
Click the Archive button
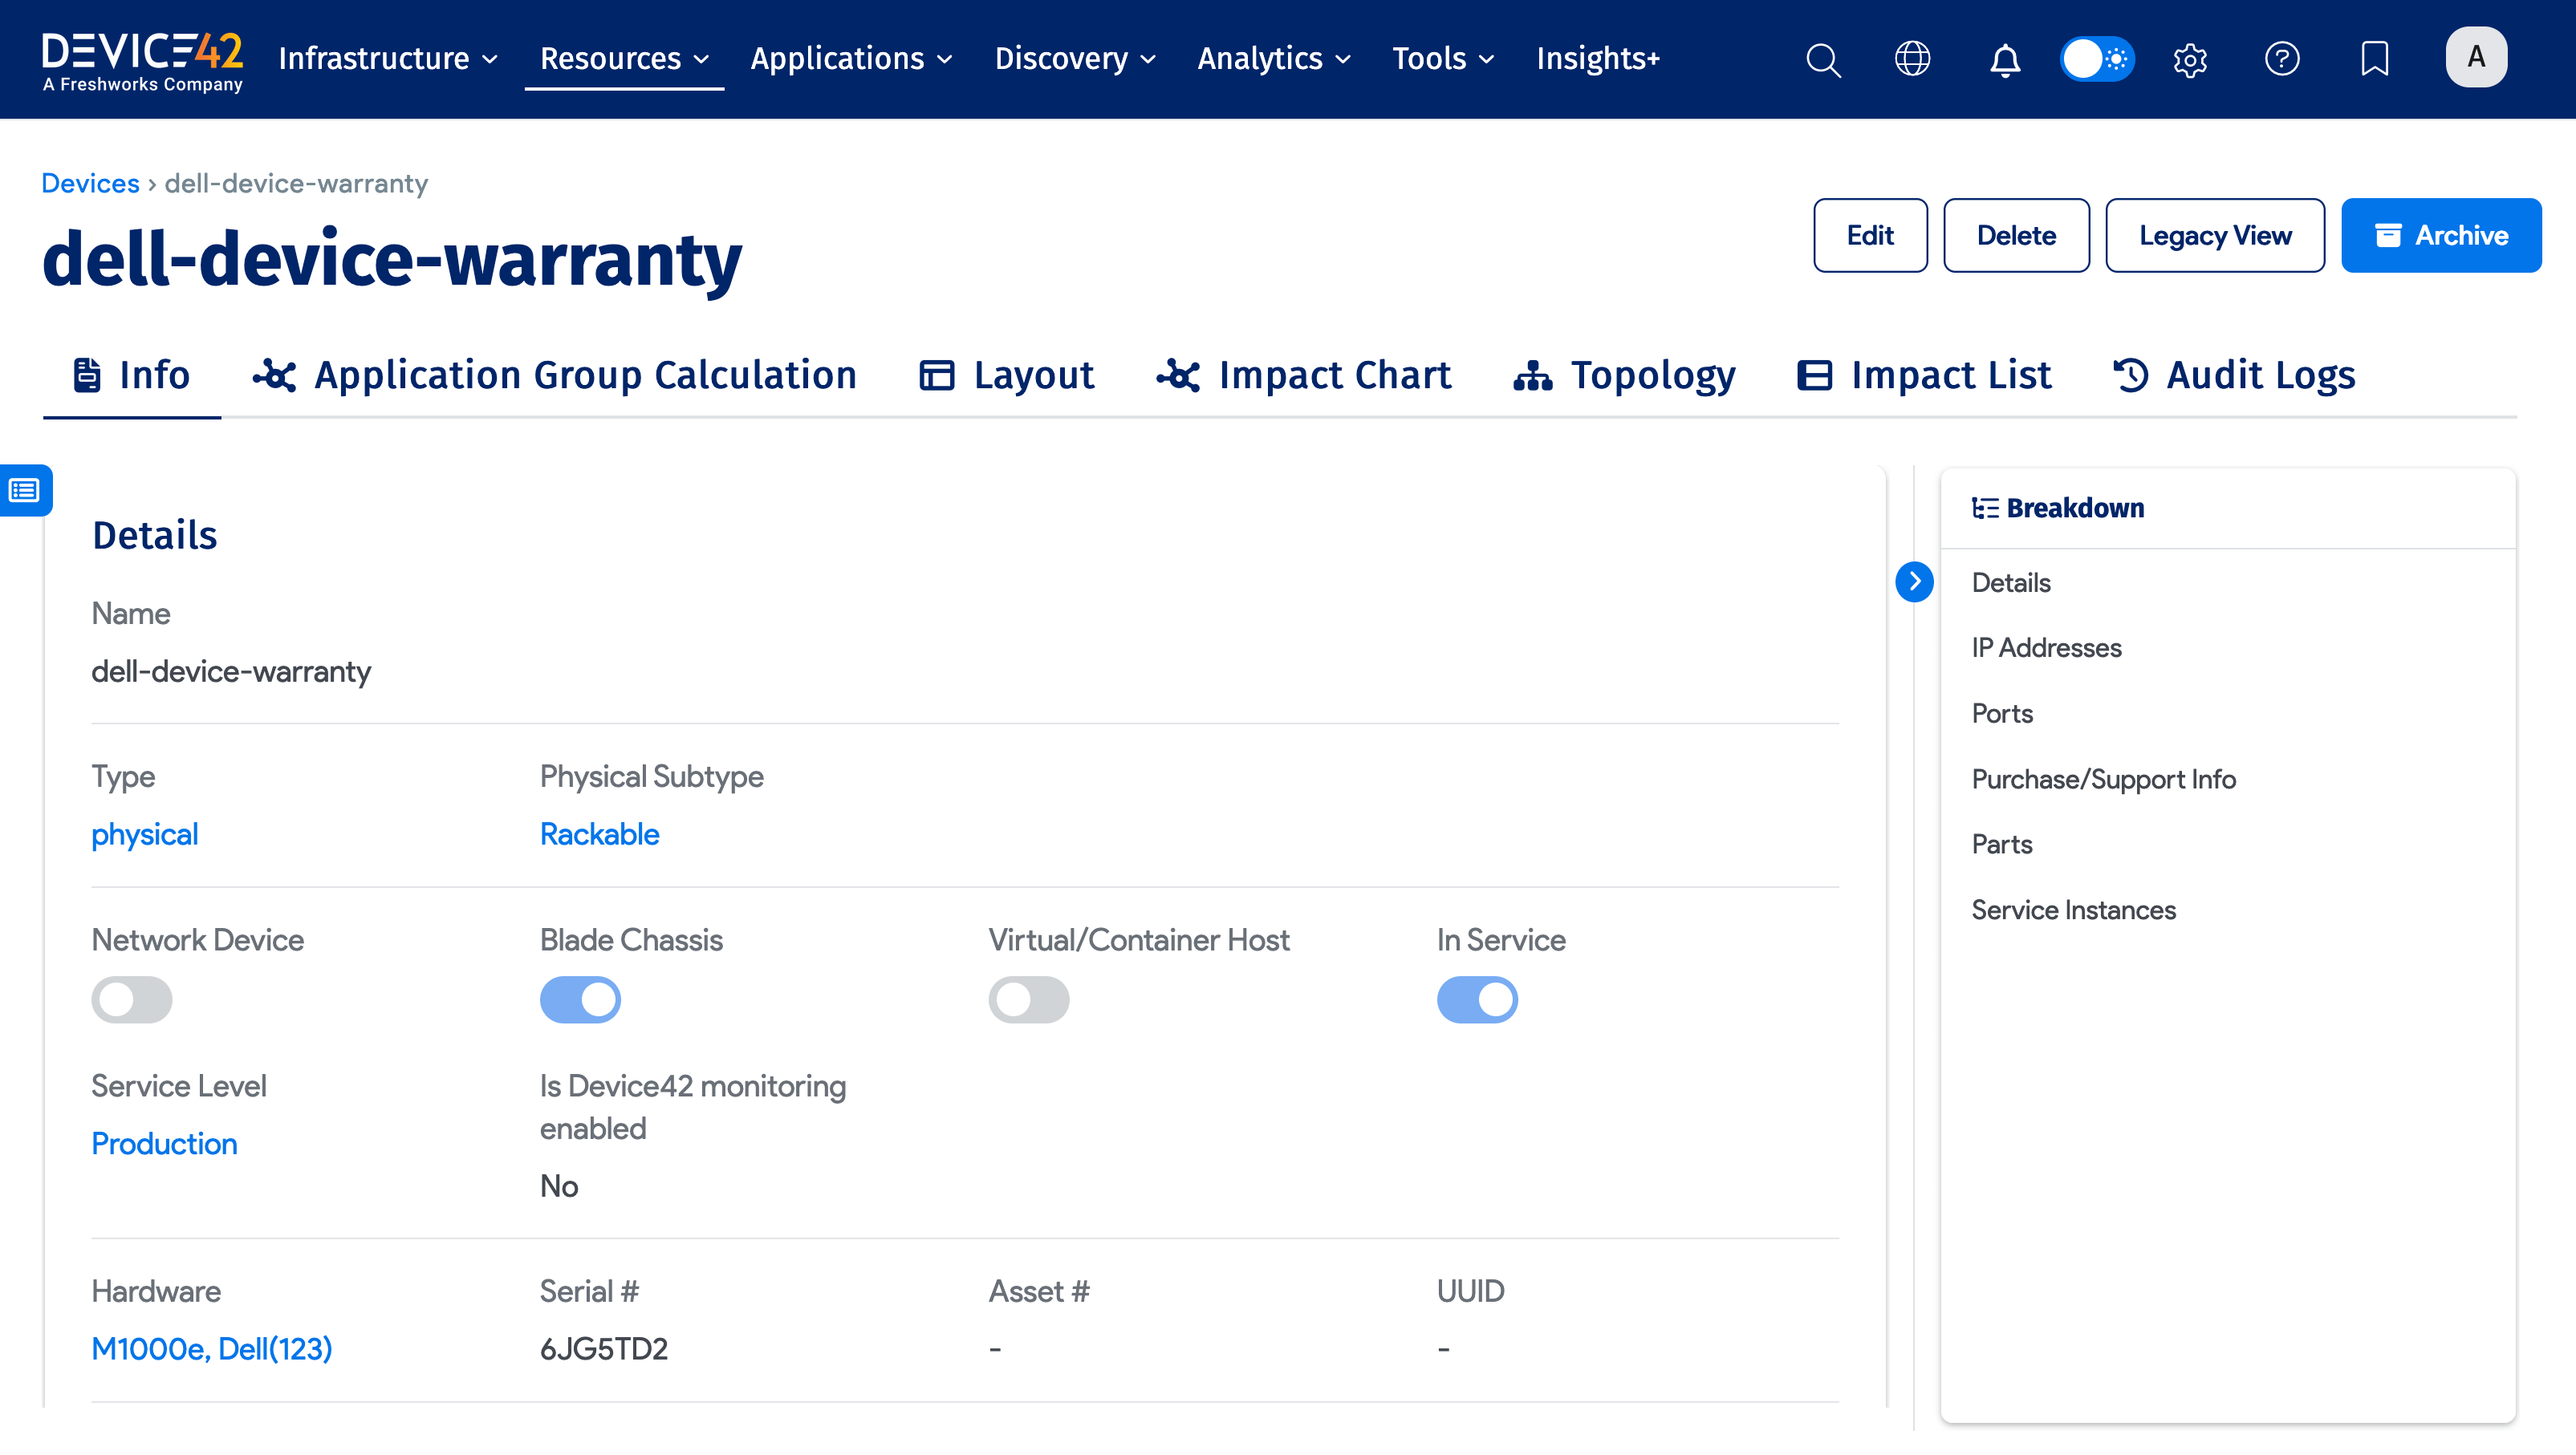[2441, 236]
